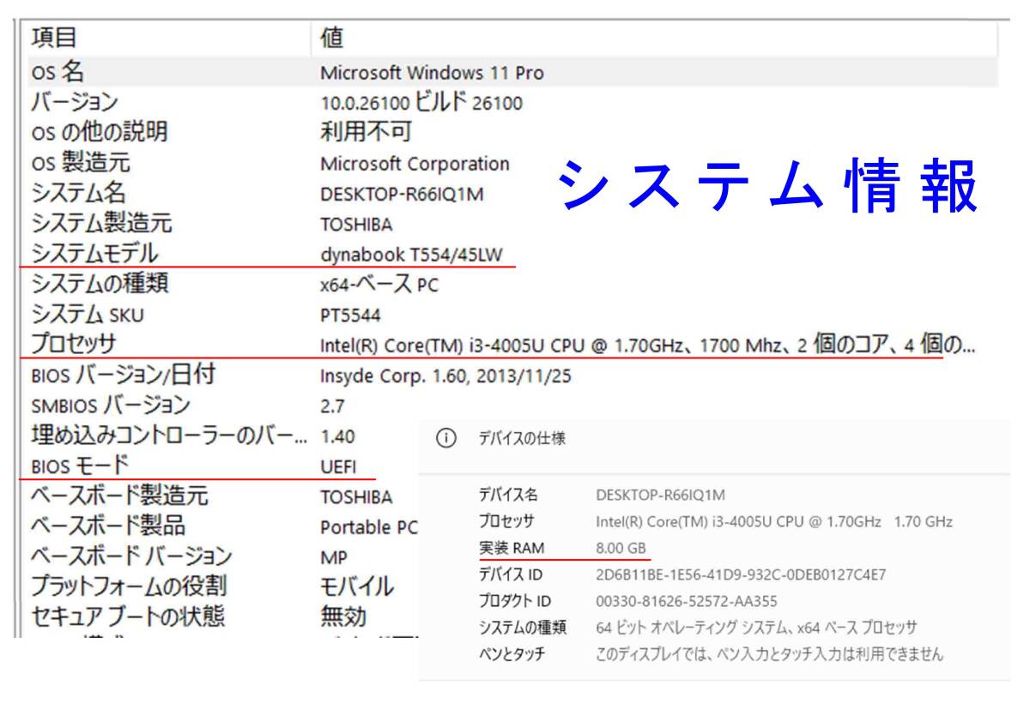Select the プラットフォームの役割 label
1030x727 pixels.
(x=129, y=587)
